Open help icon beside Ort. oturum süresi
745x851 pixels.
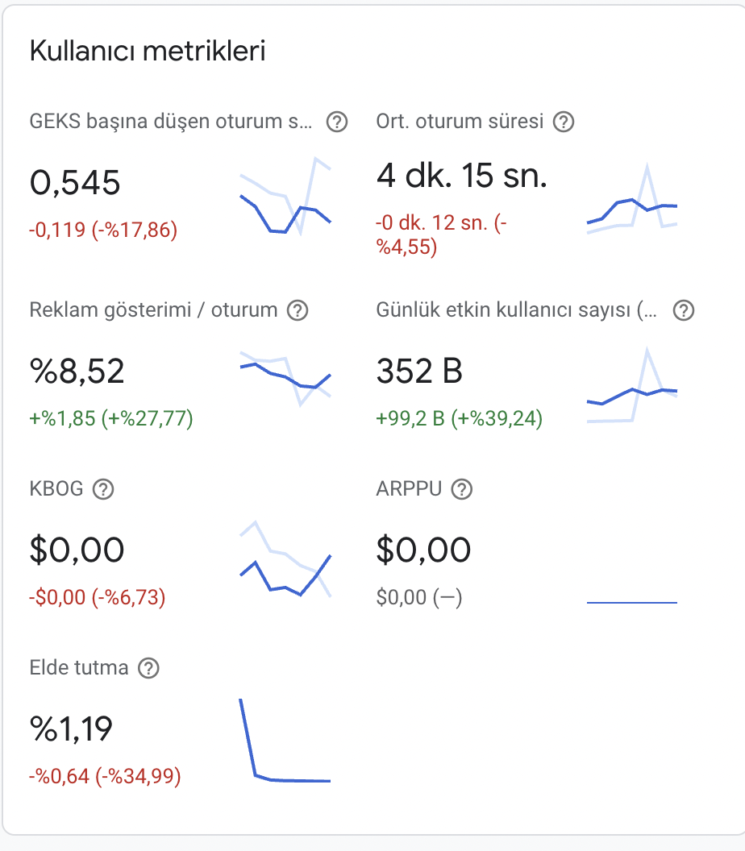(x=564, y=122)
